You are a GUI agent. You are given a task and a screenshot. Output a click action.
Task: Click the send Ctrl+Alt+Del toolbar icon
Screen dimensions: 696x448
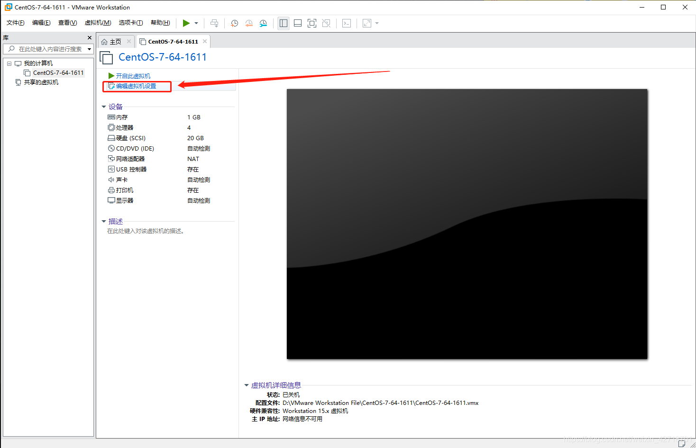click(214, 23)
